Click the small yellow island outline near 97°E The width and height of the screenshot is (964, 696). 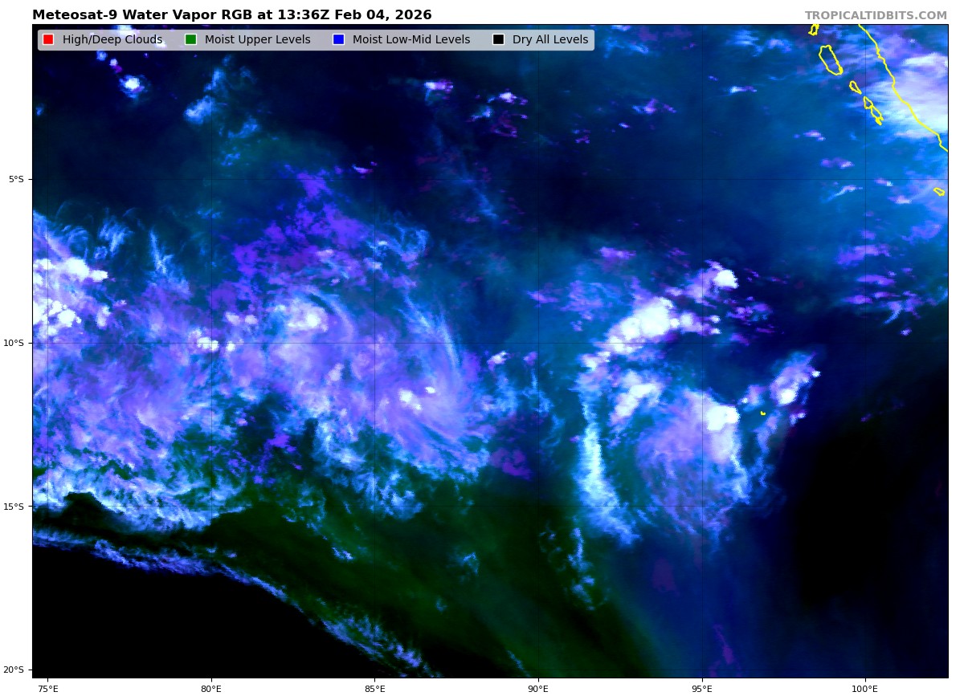coord(762,413)
